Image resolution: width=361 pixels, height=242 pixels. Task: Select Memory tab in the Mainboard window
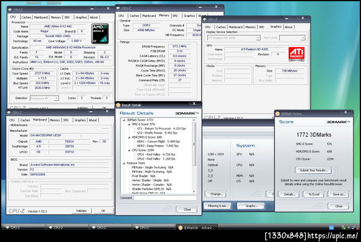click(55, 120)
